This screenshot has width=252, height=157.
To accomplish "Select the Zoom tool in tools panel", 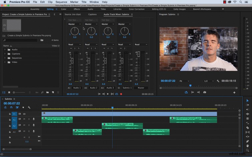I will pyautogui.click(x=248, y=150).
